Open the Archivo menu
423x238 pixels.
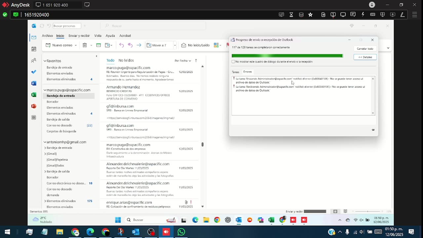(x=47, y=36)
